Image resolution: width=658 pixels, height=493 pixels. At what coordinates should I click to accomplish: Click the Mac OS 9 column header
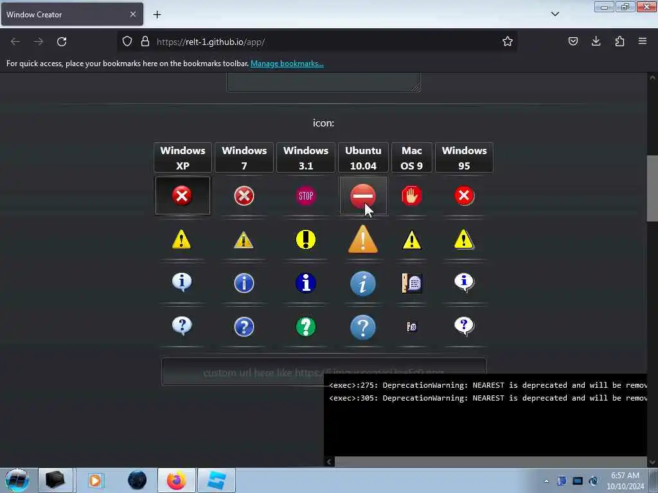411,158
